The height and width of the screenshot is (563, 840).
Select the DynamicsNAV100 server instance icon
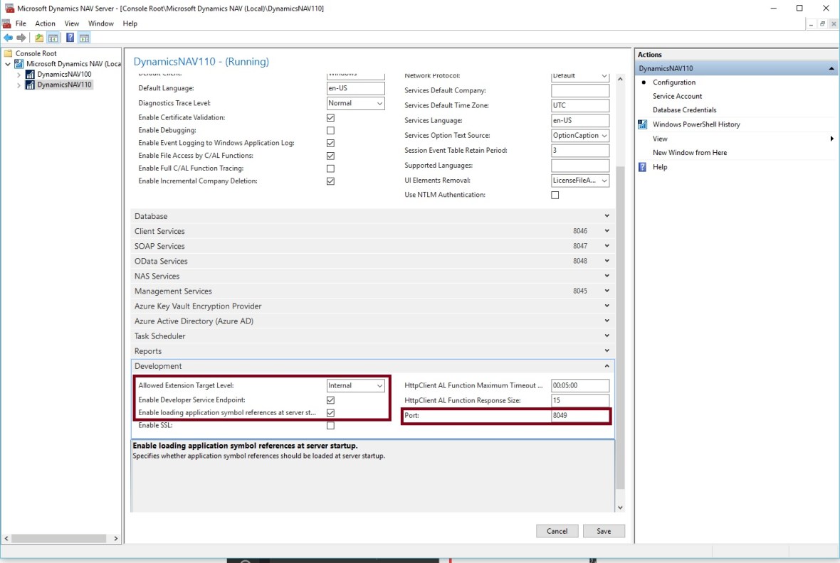pyautogui.click(x=30, y=74)
